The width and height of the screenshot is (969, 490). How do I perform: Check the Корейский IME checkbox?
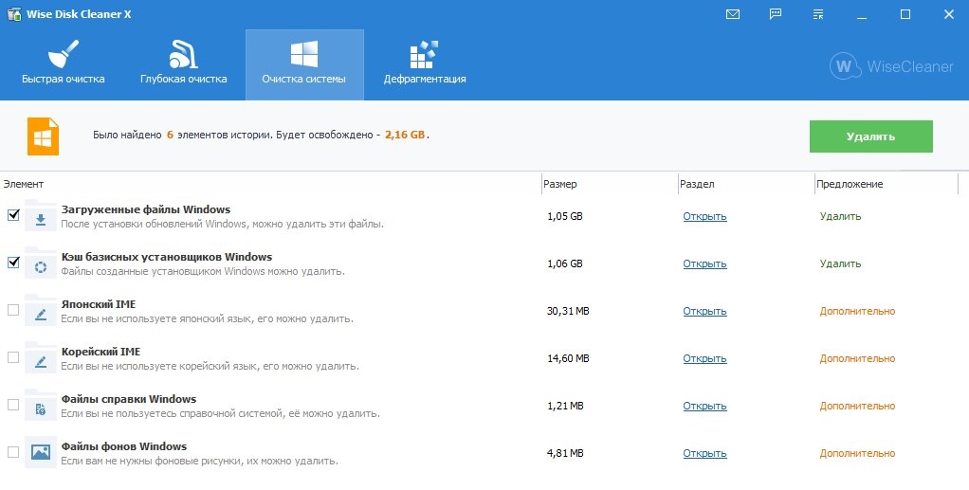pos(13,357)
